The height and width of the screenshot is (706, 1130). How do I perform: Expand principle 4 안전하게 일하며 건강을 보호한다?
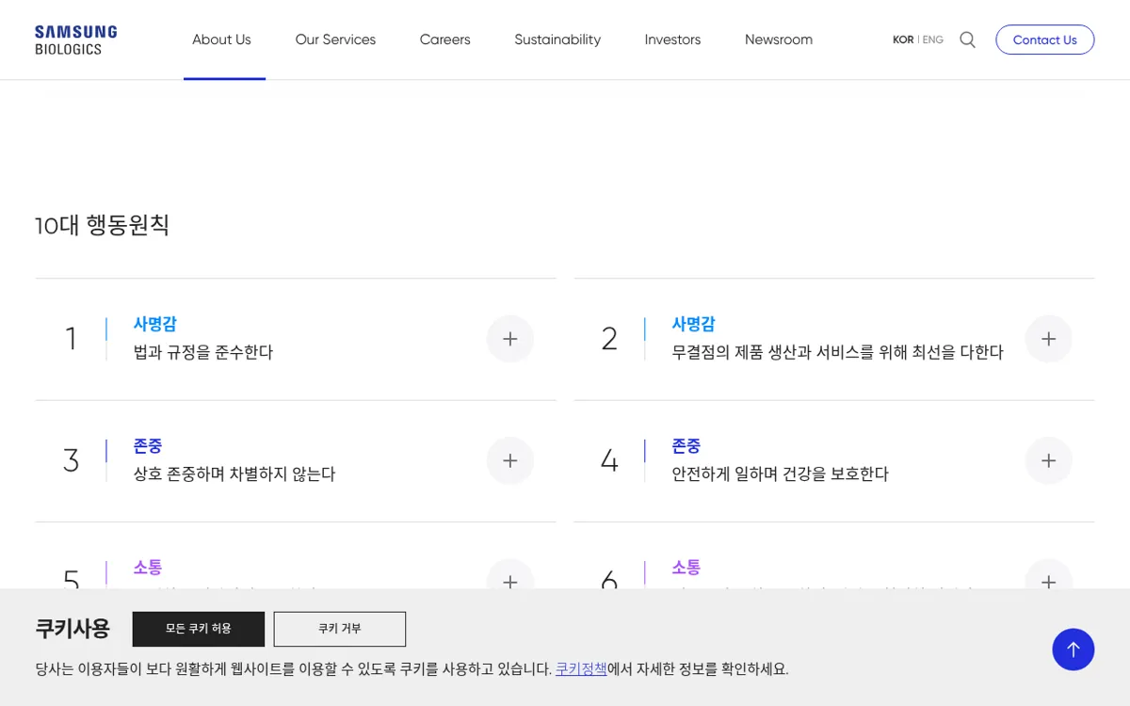pos(1048,460)
